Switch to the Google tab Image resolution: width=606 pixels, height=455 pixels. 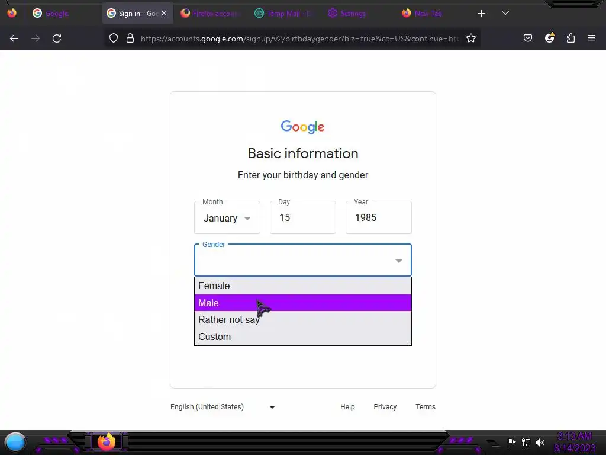pyautogui.click(x=64, y=14)
